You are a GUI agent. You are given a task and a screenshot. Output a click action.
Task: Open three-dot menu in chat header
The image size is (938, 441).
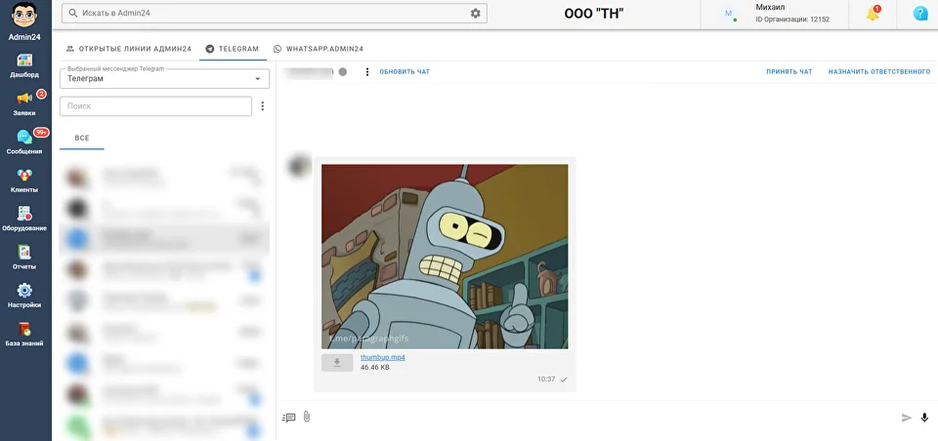pyautogui.click(x=367, y=71)
